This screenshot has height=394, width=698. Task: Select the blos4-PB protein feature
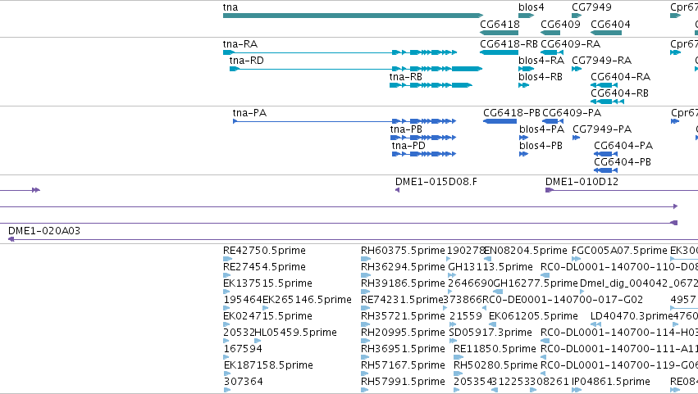pos(523,154)
